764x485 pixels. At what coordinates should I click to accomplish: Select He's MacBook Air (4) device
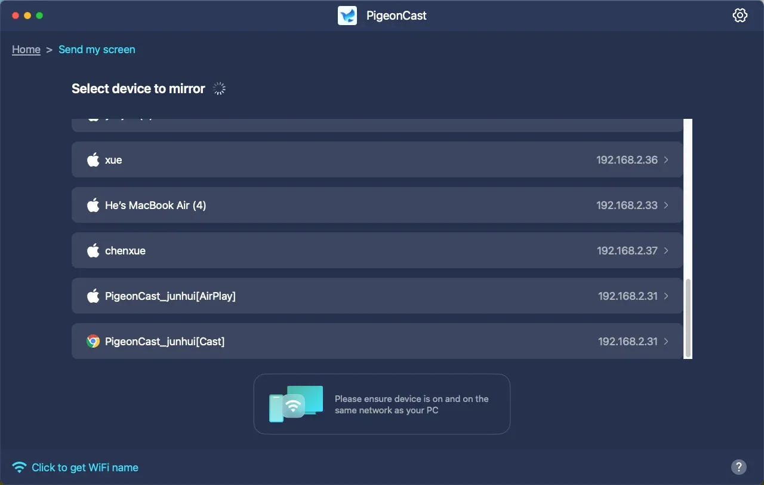[x=377, y=205]
